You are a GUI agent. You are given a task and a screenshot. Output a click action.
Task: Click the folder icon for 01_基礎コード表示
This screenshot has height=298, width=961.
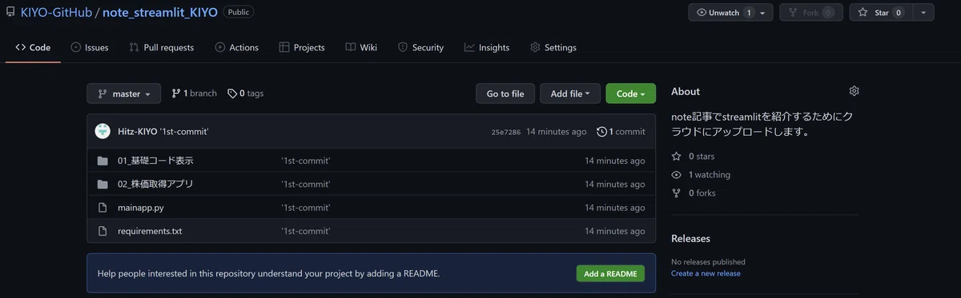coord(103,161)
